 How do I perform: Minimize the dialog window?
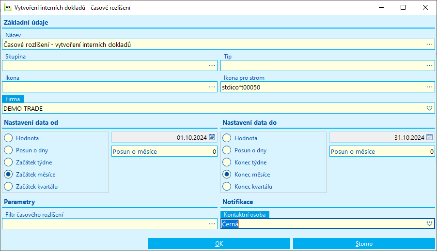[381, 8]
